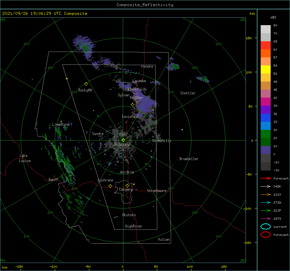Select the magenta 39-42 dBZ color swatch

(x=266, y=102)
